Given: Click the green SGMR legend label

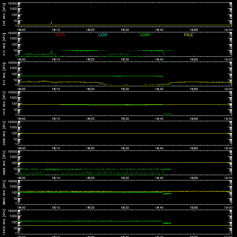Looking at the screenshot, I should (145, 35).
